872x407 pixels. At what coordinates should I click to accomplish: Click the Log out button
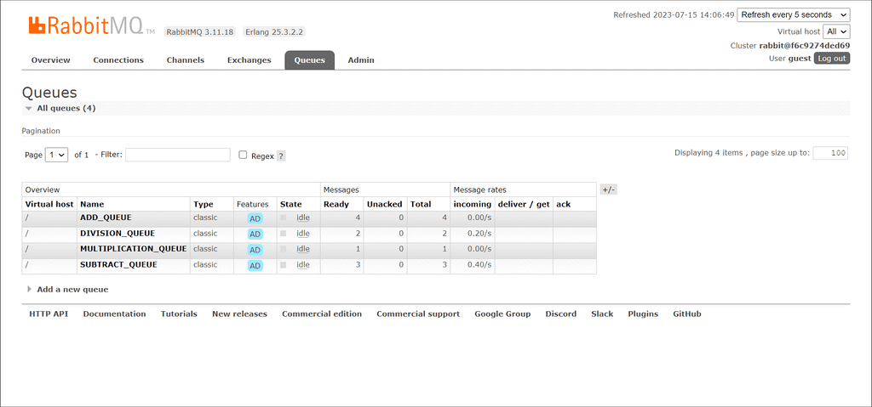pyautogui.click(x=831, y=59)
